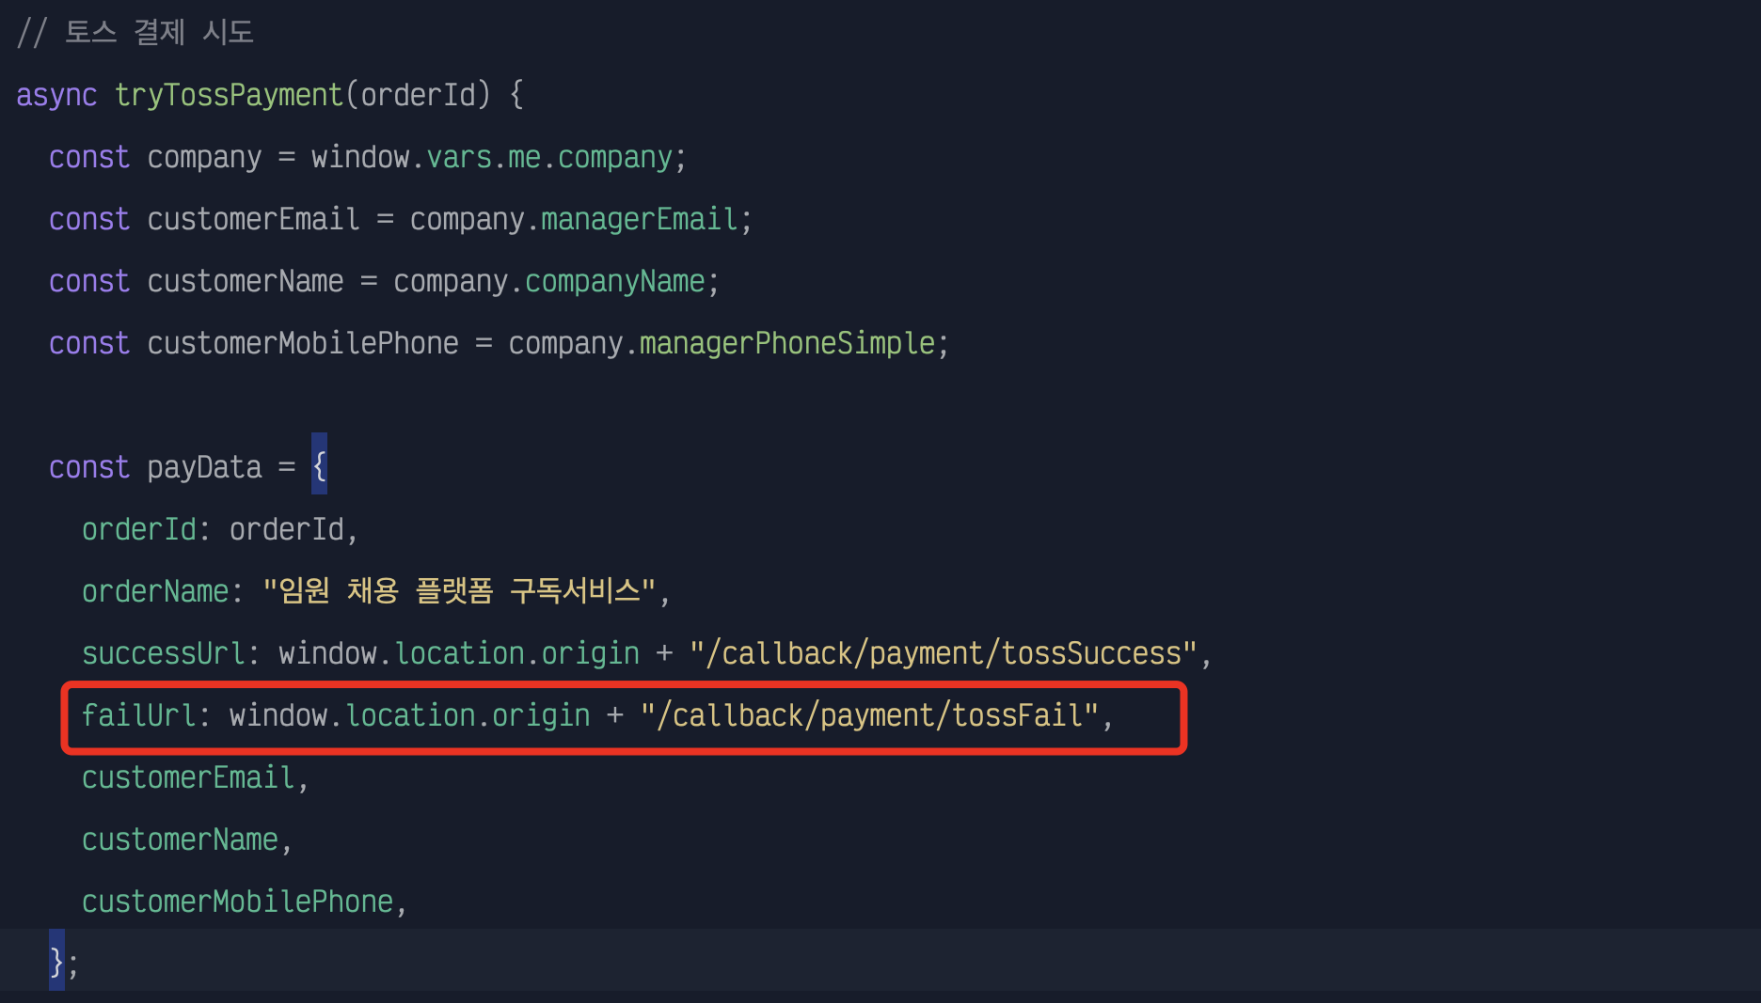1761x1003 pixels.
Task: Click the "/callback/payment/tossSuccess" string
Action: (x=944, y=653)
